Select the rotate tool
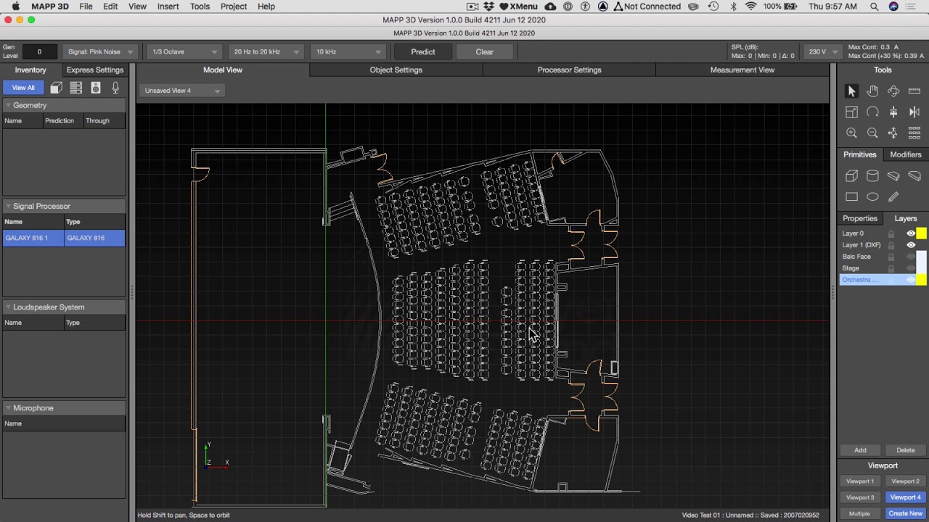The width and height of the screenshot is (929, 522). 872,112
